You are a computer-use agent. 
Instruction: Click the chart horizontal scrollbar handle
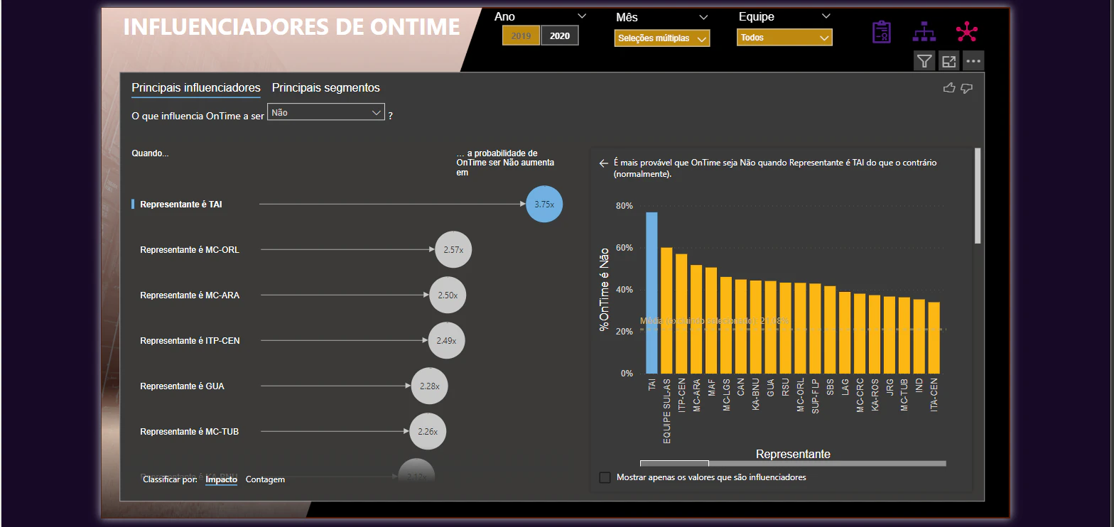[674, 464]
